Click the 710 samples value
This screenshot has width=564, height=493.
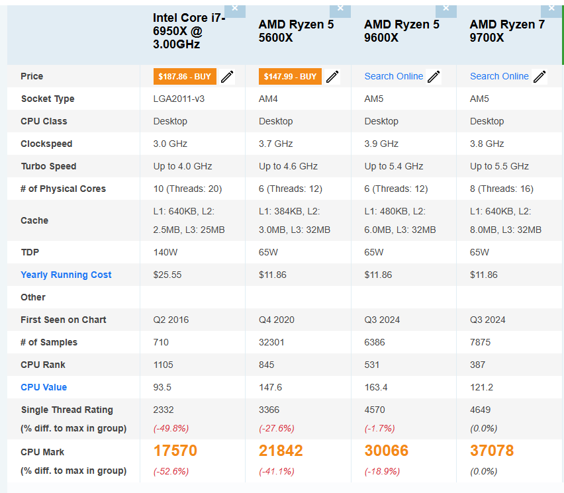click(161, 342)
